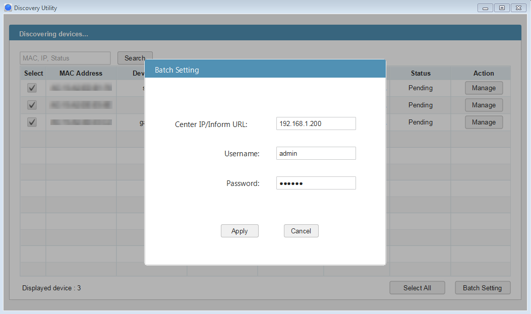Click the Discovery Utility app icon in title bar
The width and height of the screenshot is (531, 314).
click(8, 8)
